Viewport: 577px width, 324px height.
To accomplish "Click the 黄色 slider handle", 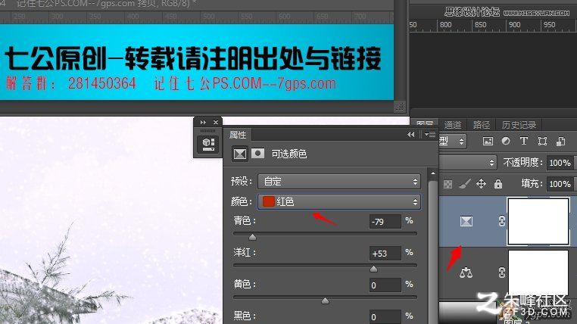I will [325, 301].
